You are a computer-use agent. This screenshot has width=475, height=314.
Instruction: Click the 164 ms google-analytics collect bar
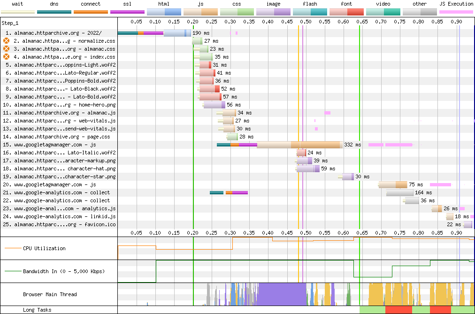pos(399,192)
